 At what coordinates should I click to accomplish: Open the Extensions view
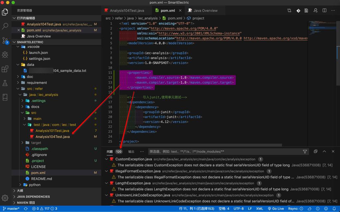click(x=5, y=69)
